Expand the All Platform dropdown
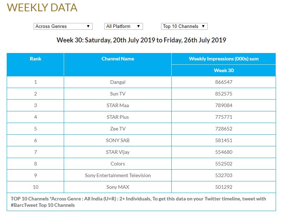 click(124, 26)
